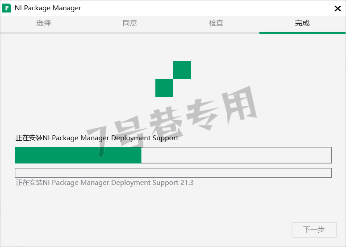
Task: Switch to the 选择 tab
Action: click(44, 23)
